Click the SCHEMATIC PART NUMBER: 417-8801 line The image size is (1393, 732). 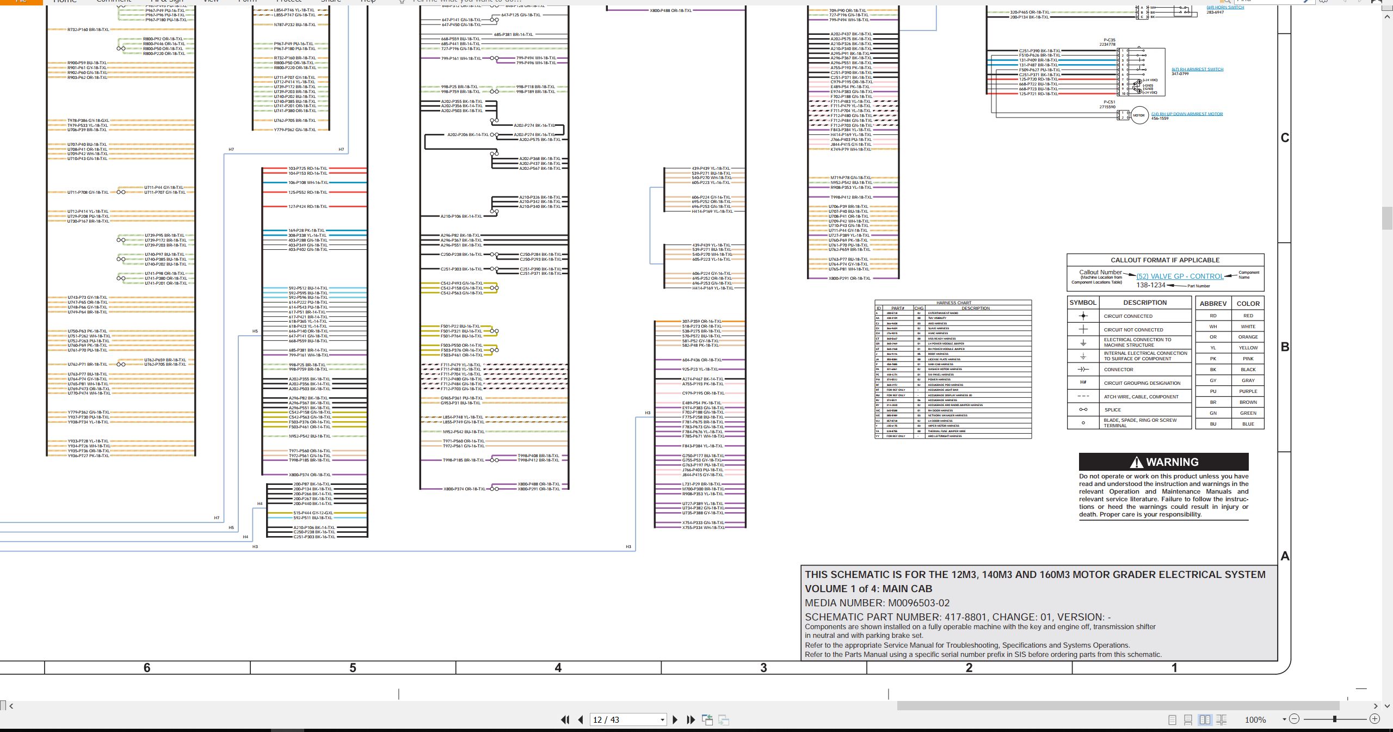(x=958, y=617)
